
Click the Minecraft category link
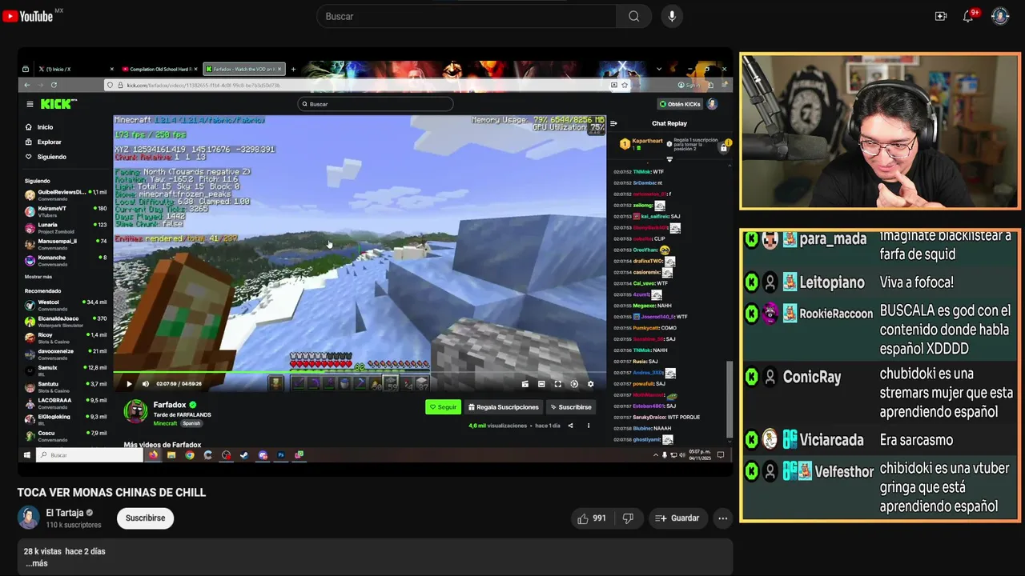coord(165,423)
